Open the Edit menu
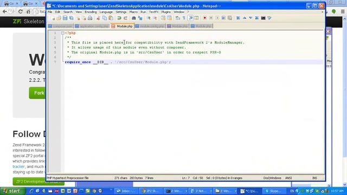The height and width of the screenshot is (195, 347). tap(57, 12)
